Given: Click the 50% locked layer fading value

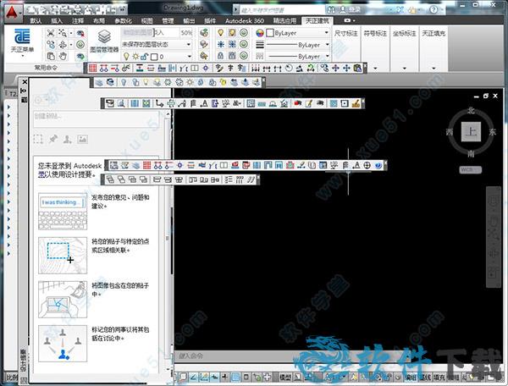Looking at the screenshot, I should coord(186,33).
